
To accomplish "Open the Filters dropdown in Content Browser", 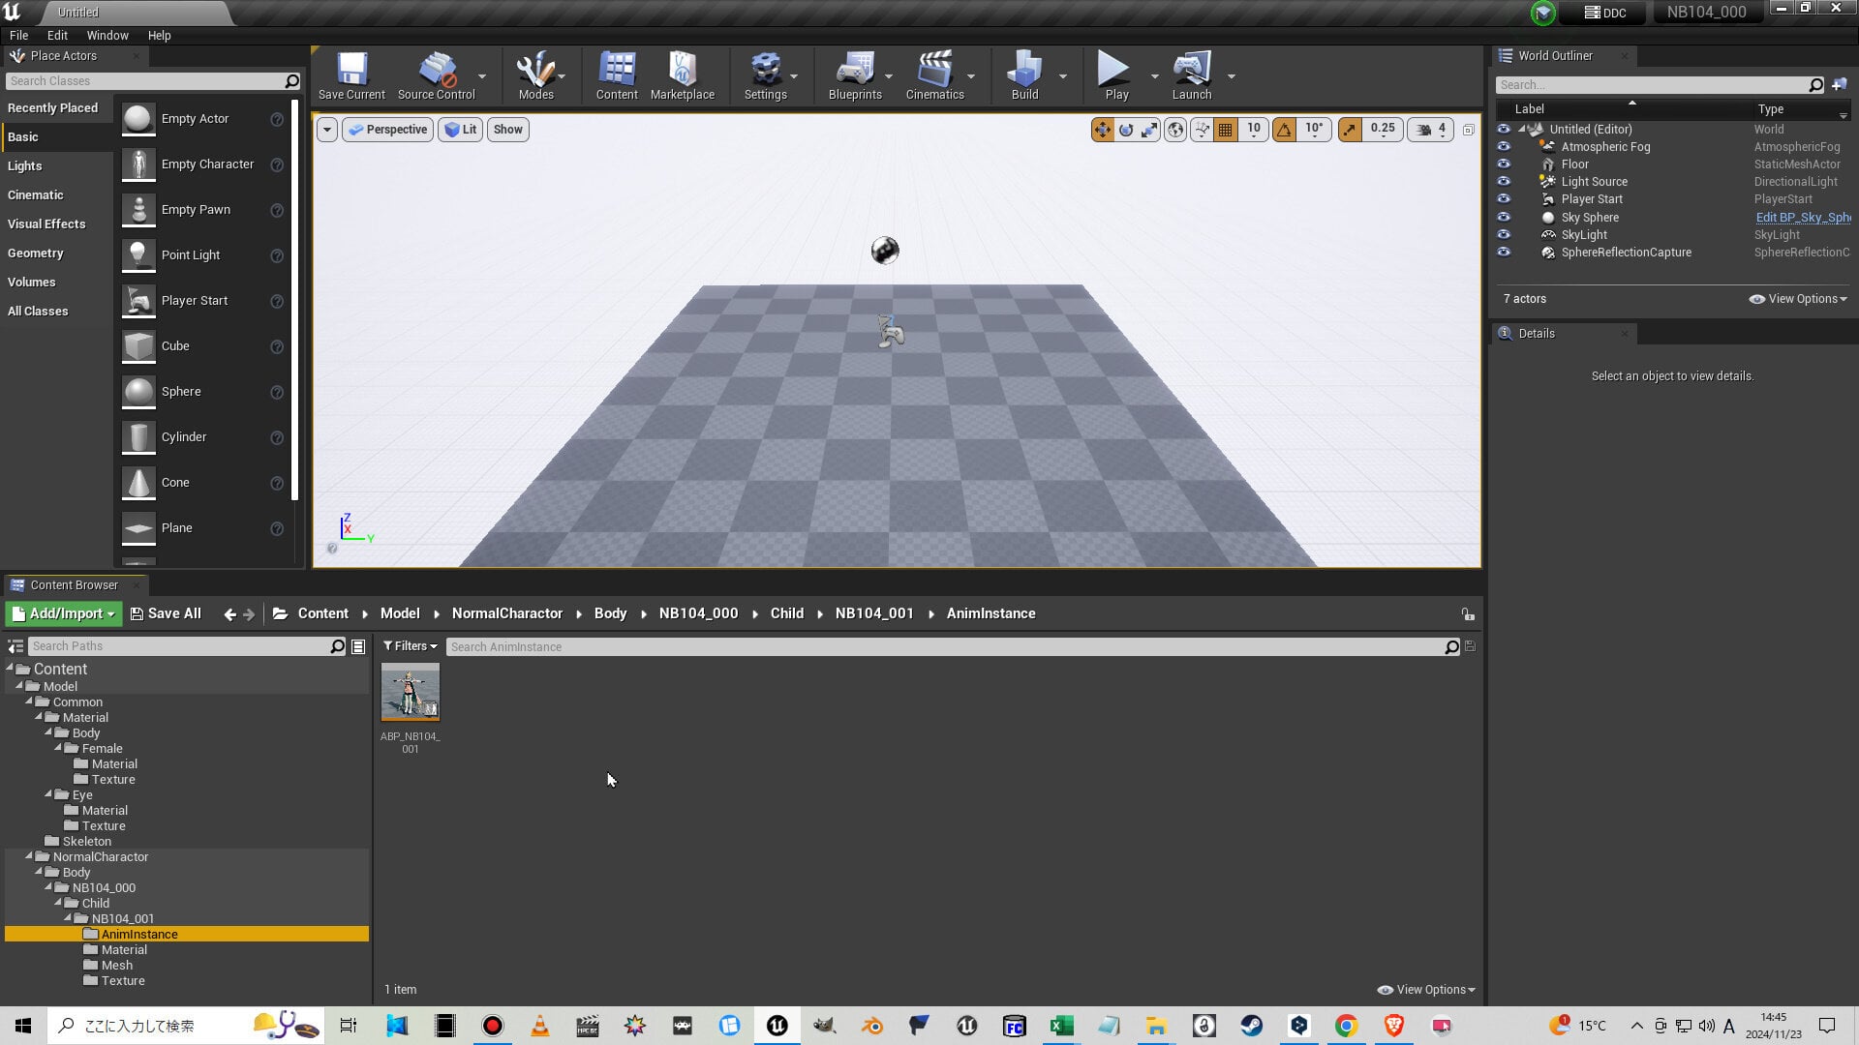I will coord(411,646).
